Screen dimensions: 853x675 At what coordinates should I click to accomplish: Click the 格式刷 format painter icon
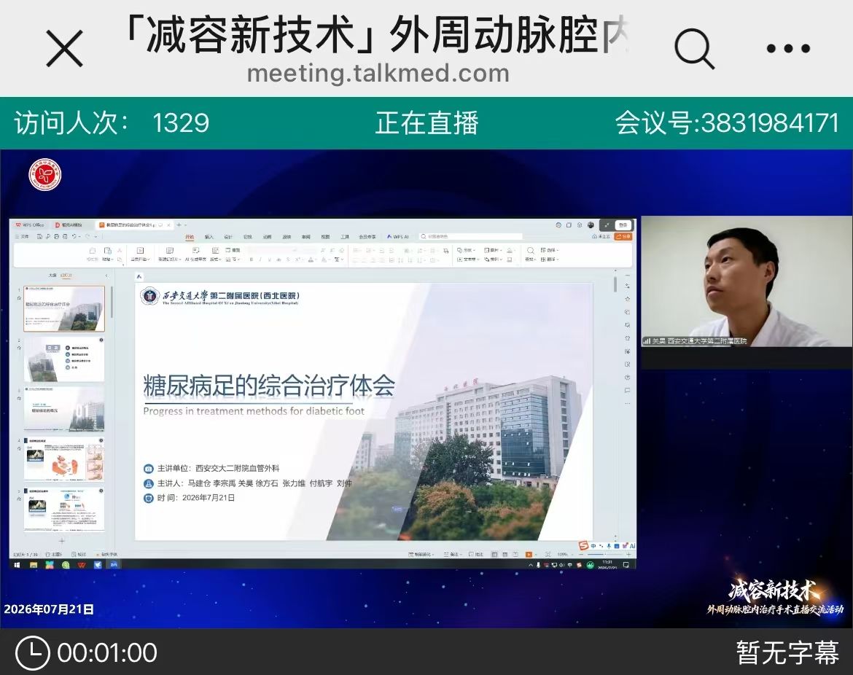[92, 250]
